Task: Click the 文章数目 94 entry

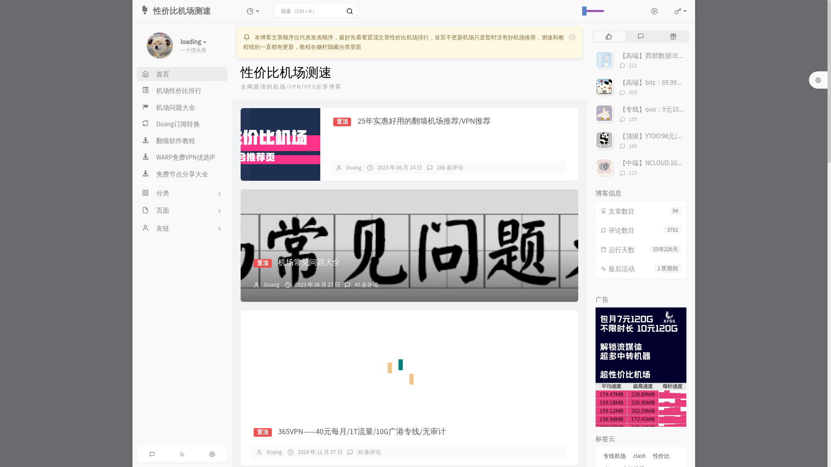Action: coord(641,211)
